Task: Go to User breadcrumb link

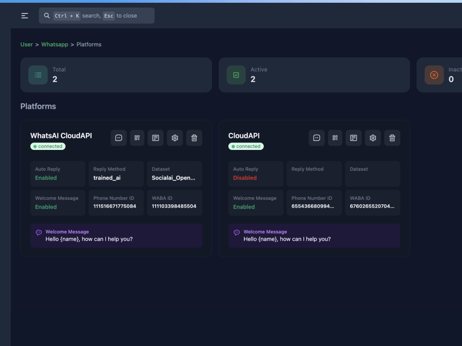Action: pyautogui.click(x=26, y=44)
